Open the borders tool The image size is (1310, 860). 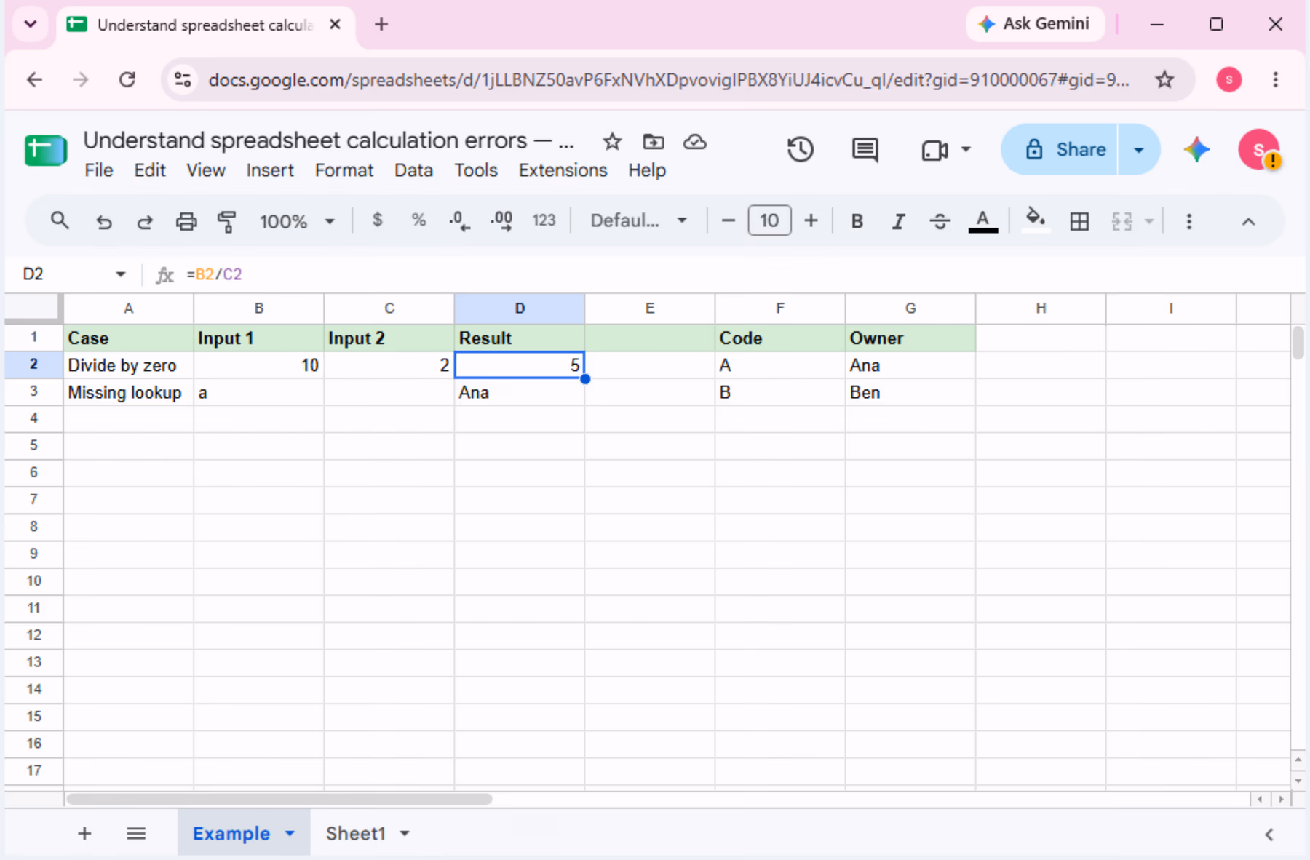click(x=1079, y=221)
